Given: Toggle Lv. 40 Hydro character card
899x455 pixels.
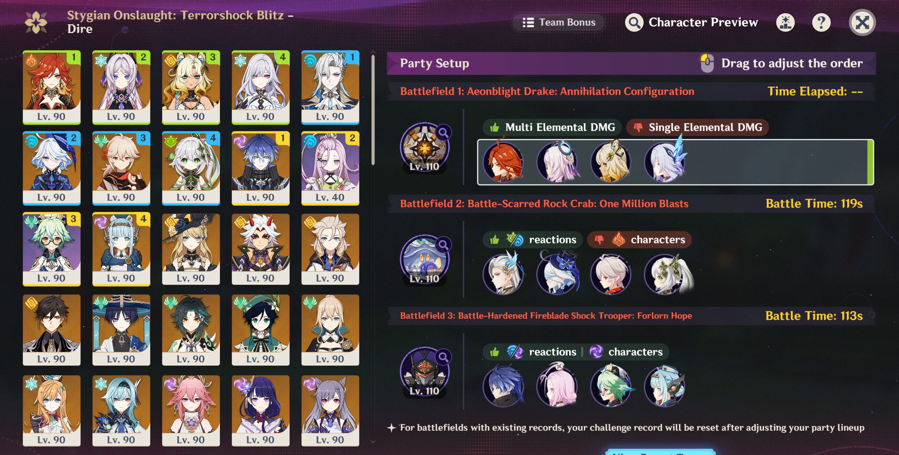Looking at the screenshot, I should pos(330,168).
